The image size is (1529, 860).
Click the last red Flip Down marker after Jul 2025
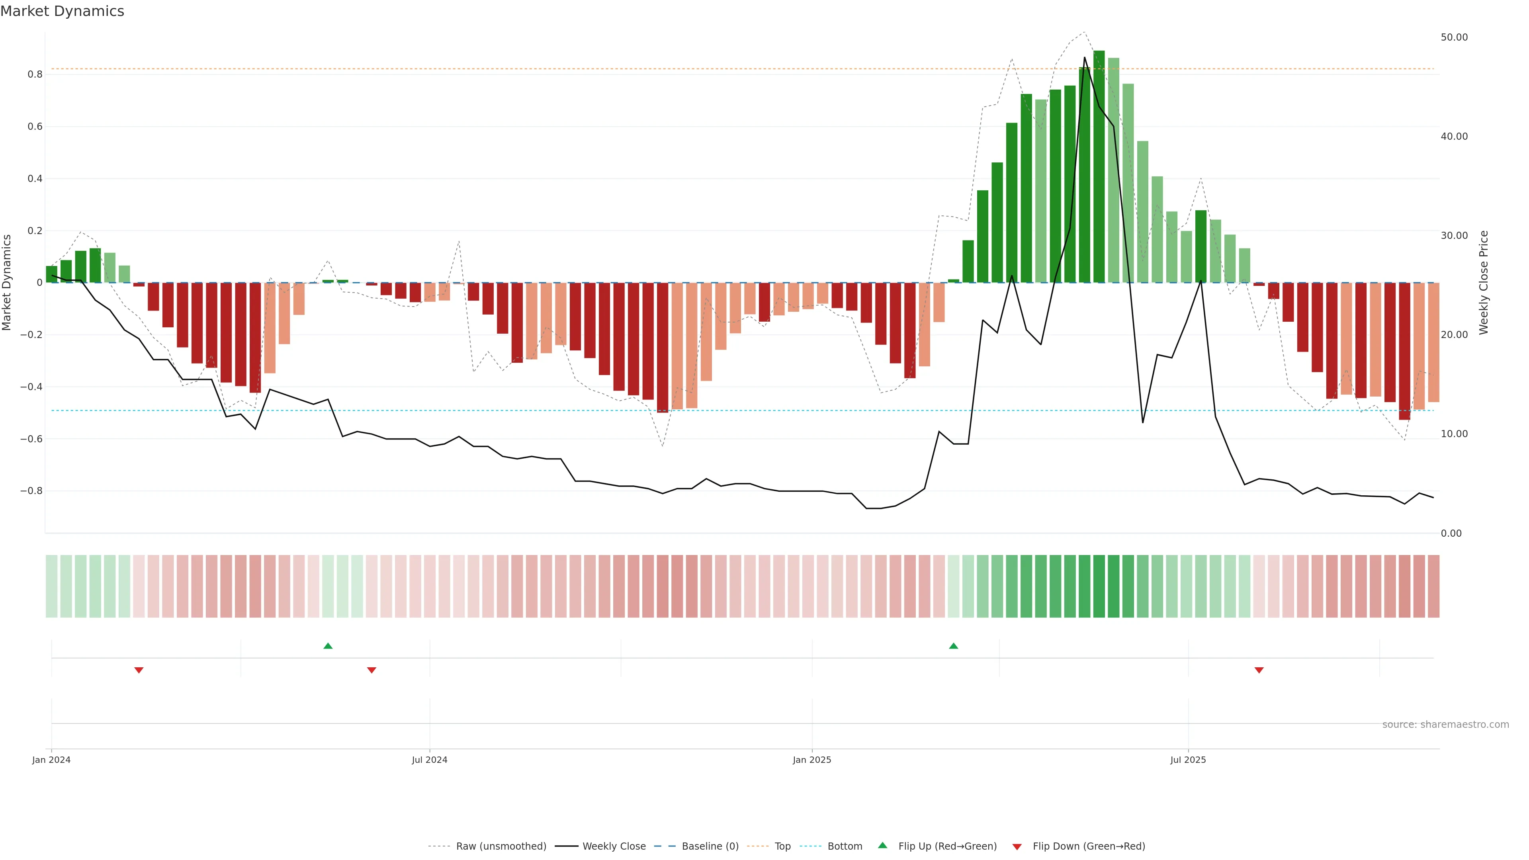coord(1259,670)
